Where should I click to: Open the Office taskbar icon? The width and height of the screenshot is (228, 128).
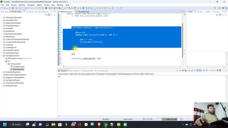(x=79, y=124)
